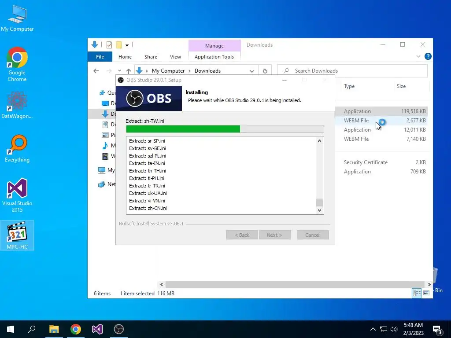Open the View ribbon tab
Viewport: 451px width, 338px height.
point(175,57)
